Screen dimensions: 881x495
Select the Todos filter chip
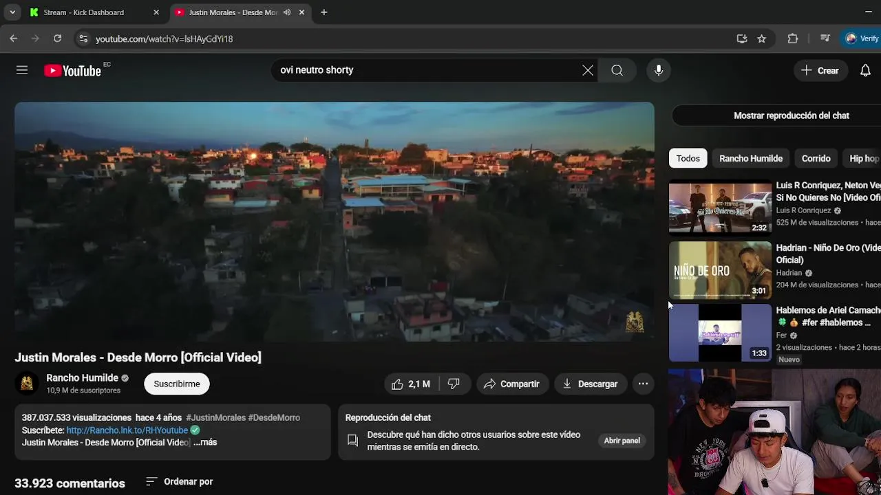tap(688, 158)
